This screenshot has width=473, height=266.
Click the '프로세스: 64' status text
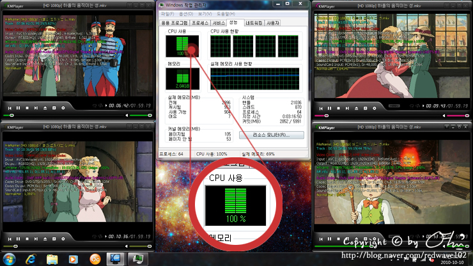pyautogui.click(x=171, y=154)
